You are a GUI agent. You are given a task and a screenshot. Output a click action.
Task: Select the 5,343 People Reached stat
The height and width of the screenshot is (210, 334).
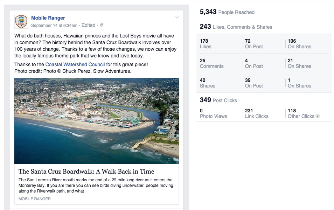coord(227,12)
